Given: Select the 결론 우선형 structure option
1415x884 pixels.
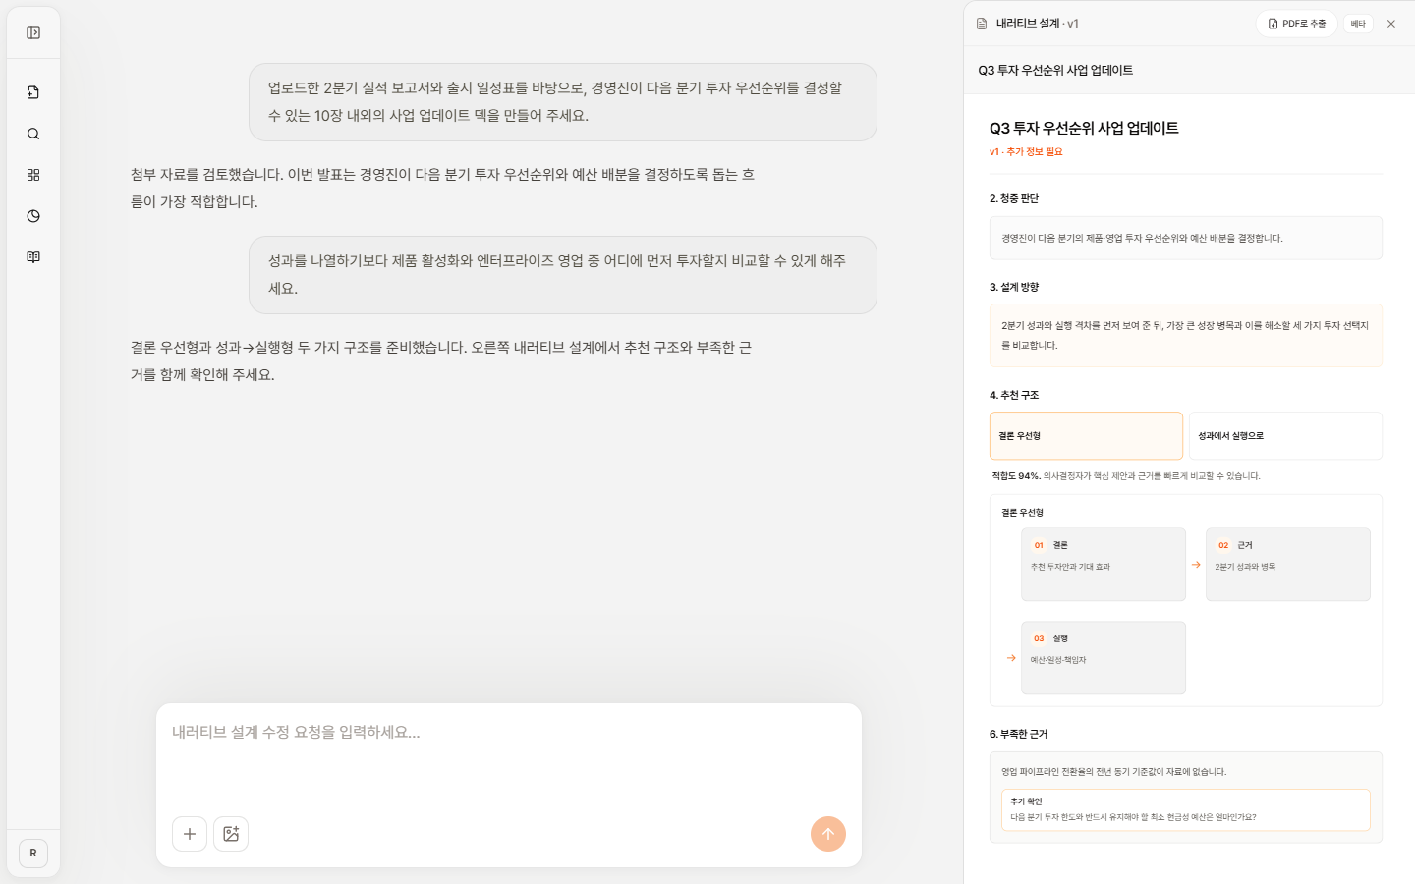Looking at the screenshot, I should [1086, 436].
